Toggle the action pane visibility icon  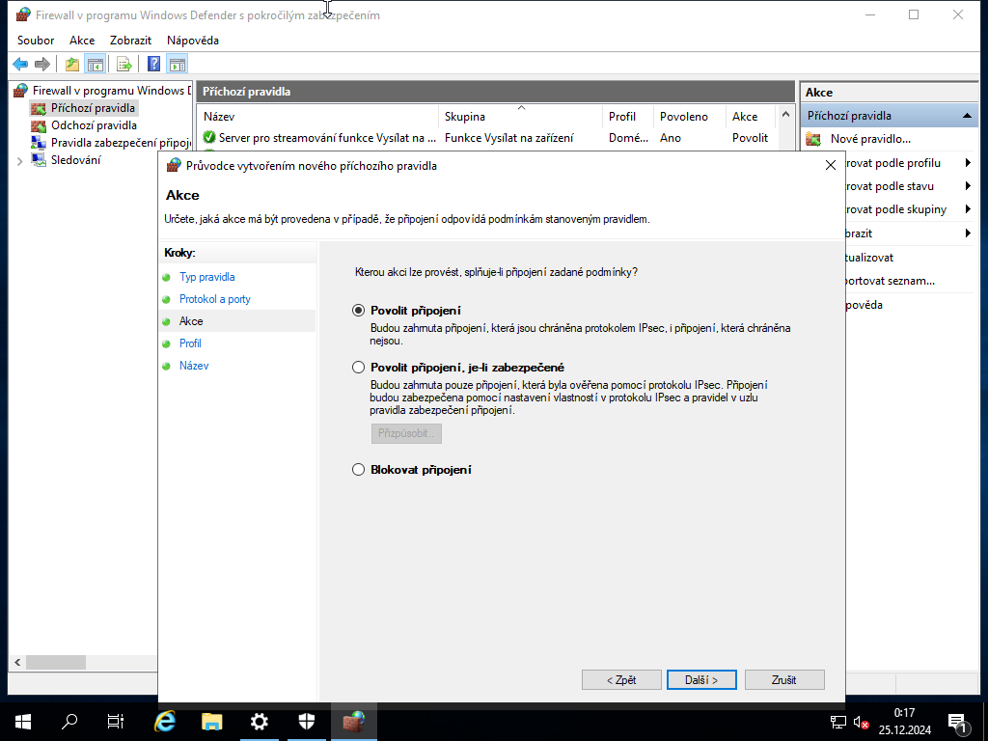pos(178,64)
